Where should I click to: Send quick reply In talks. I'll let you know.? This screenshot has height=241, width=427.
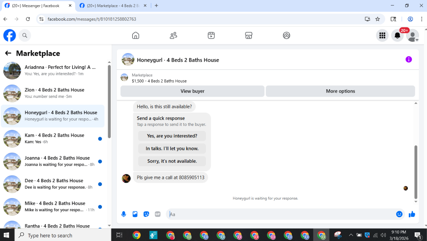pyautogui.click(x=172, y=148)
